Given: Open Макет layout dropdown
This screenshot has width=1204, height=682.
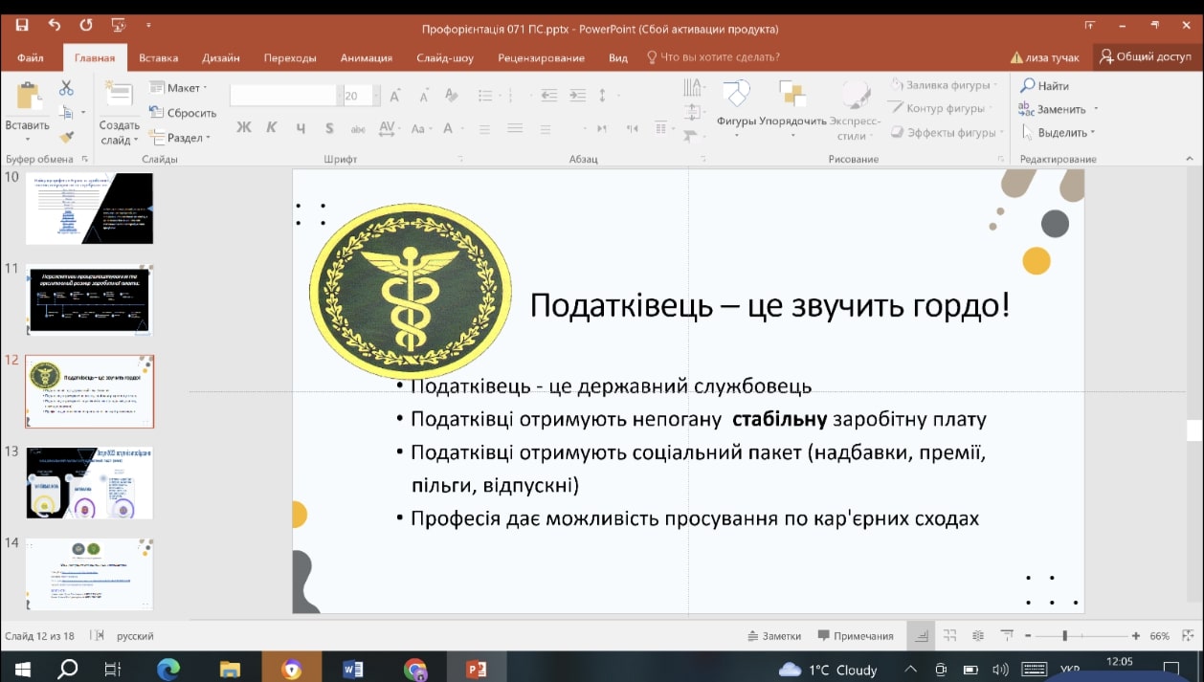Looking at the screenshot, I should coord(179,88).
